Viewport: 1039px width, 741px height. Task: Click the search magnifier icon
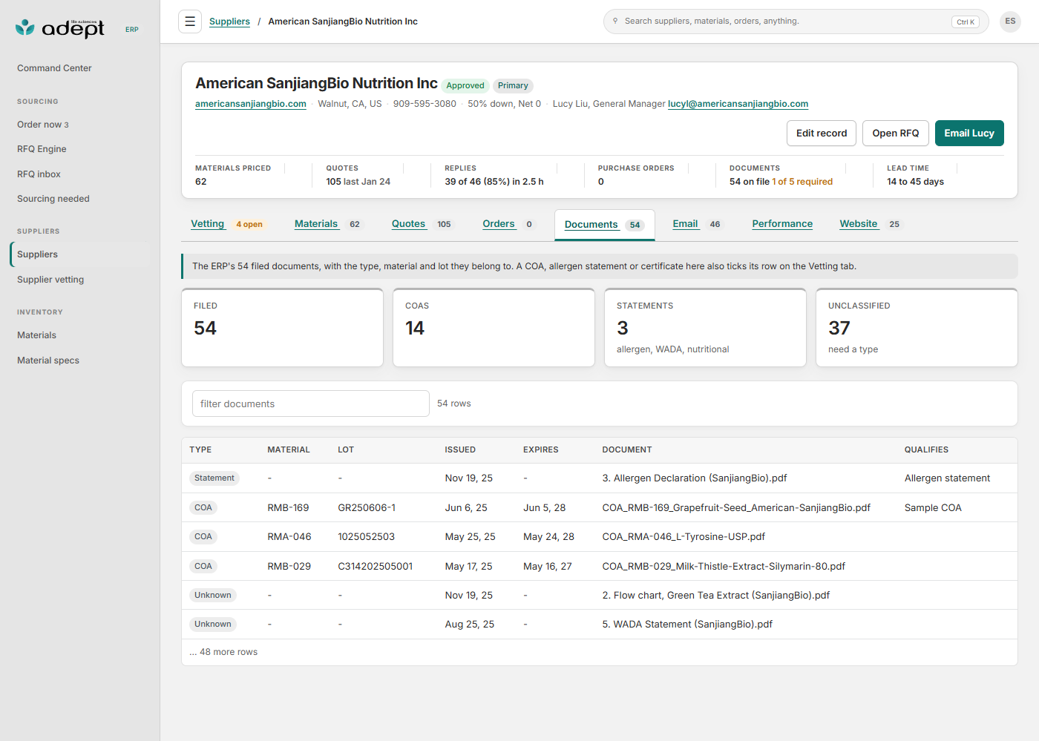point(615,21)
